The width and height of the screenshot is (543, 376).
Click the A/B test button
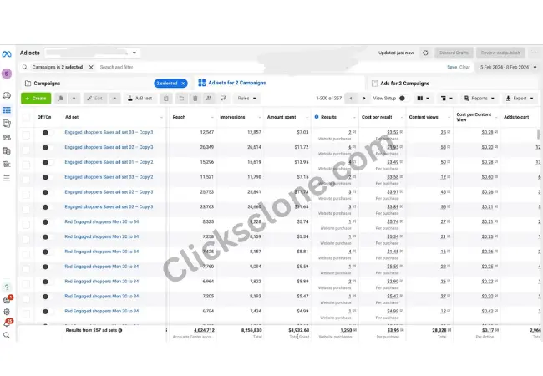(x=139, y=99)
